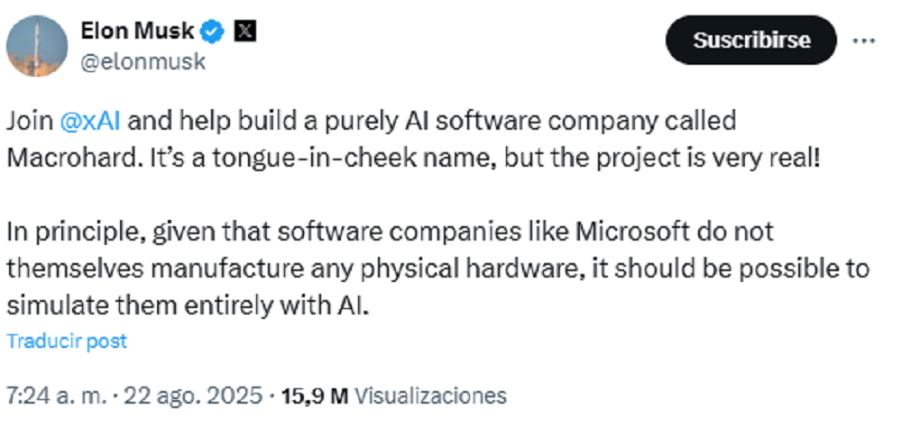Click the blue verified checkmark badge
This screenshot has width=902, height=428.
pos(212,32)
